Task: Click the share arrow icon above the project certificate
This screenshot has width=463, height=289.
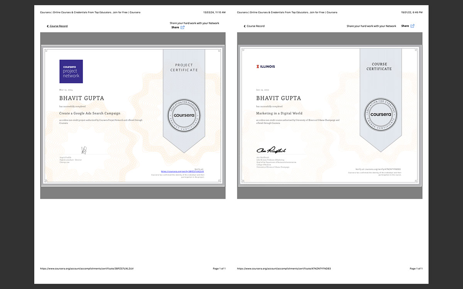Action: [182, 27]
